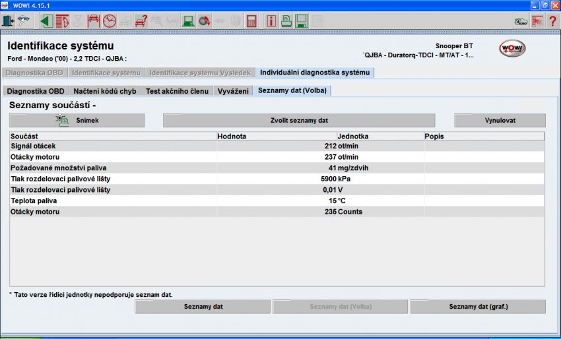Select the Otáčky motoru 237 ot/min row

click(x=277, y=157)
